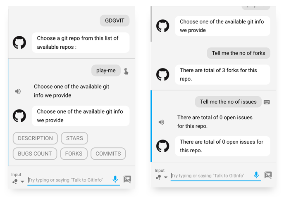Click keyboard icon beside issues message

pos(267,102)
